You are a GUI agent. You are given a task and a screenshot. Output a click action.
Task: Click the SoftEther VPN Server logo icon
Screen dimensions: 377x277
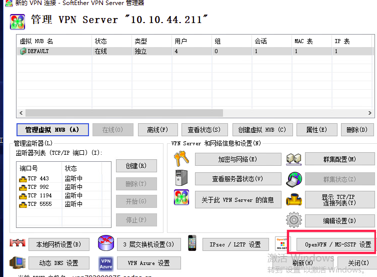click(17, 22)
